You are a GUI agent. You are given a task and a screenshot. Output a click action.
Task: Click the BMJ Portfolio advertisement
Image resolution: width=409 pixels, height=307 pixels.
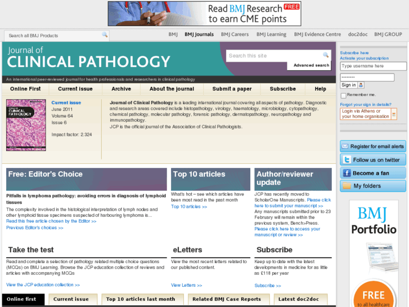[x=374, y=253]
